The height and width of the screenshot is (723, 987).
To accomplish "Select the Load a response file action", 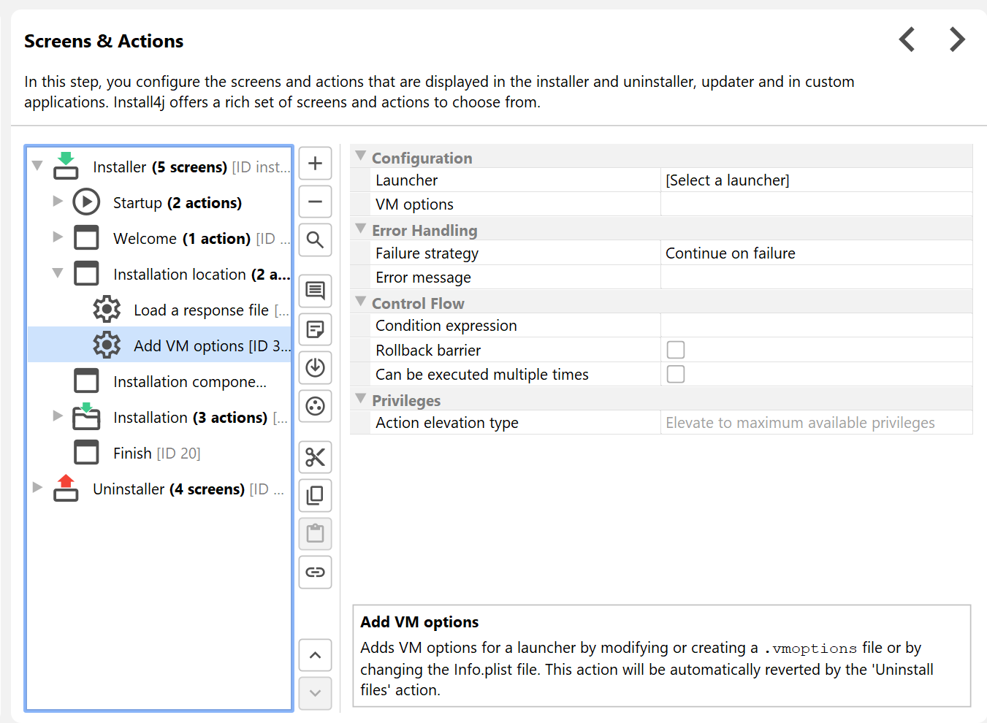I will (x=201, y=310).
